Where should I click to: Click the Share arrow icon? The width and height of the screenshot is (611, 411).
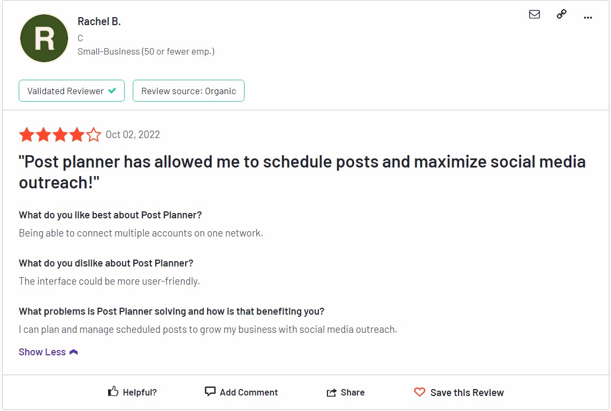click(x=332, y=392)
